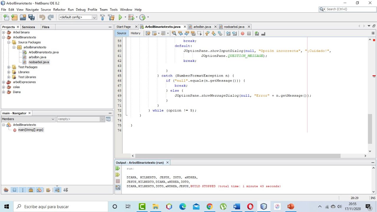The height and width of the screenshot is (212, 377).
Task: Switch to the Services panel tab
Action: pyautogui.click(x=29, y=27)
